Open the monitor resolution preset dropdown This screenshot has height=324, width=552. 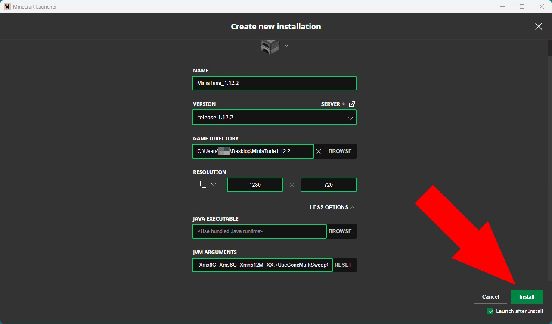[208, 184]
